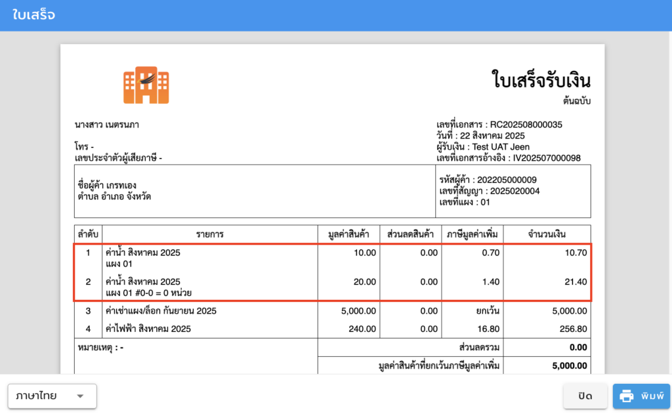
Task: Click merchant name เกรทเอง
Action: (121, 186)
